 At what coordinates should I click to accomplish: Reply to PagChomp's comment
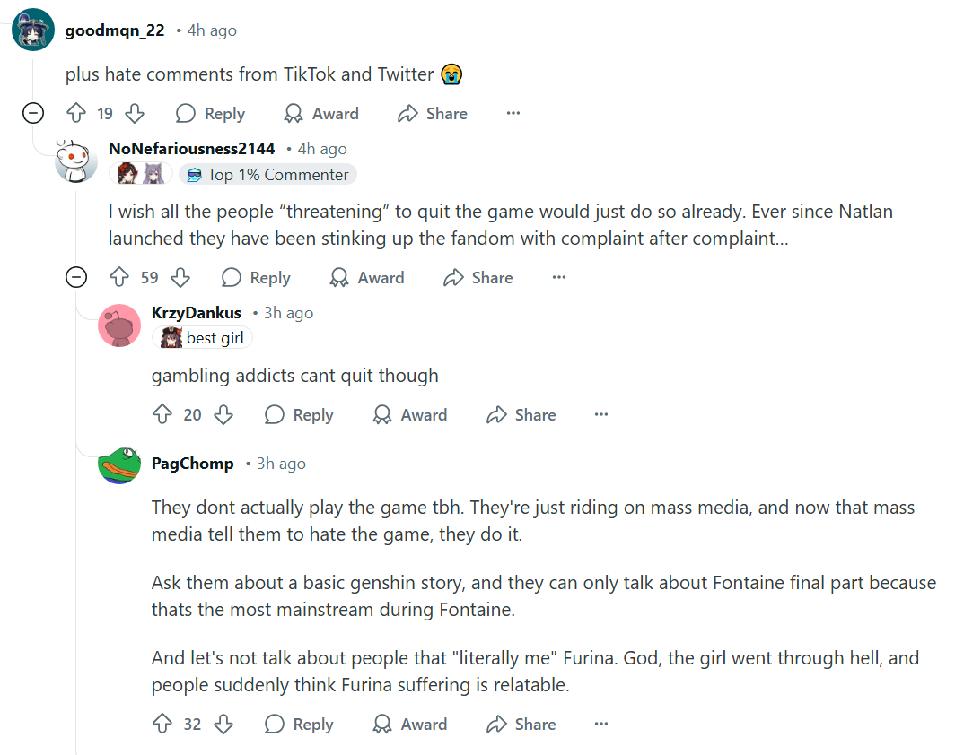[x=299, y=725]
